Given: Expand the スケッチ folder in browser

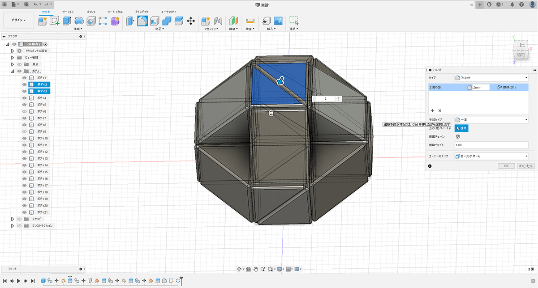Looking at the screenshot, I should point(13,219).
